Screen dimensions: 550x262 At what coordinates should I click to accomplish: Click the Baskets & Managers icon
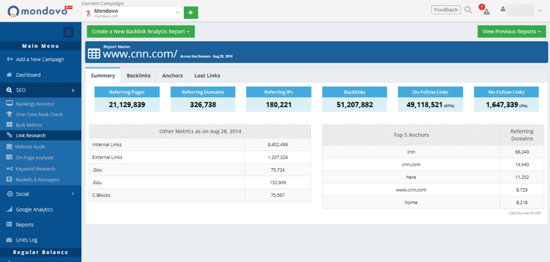tap(10, 179)
